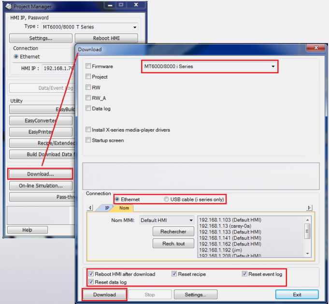Click the Rechercher button
Image resolution: width=329 pixels, height=304 pixels.
(x=173, y=232)
